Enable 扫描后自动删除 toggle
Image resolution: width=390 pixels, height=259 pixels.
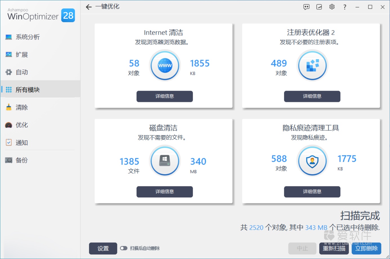pyautogui.click(x=124, y=248)
